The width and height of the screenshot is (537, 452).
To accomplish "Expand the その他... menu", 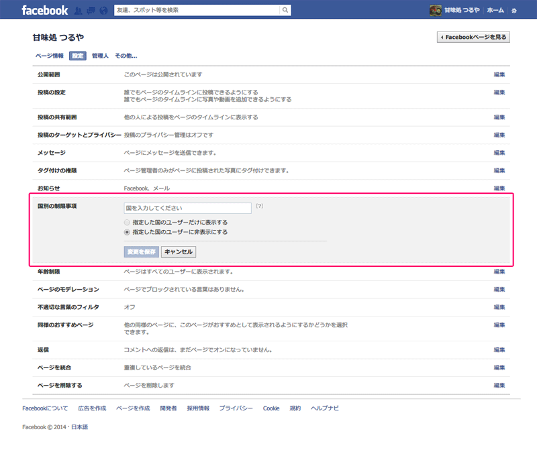I will (126, 56).
